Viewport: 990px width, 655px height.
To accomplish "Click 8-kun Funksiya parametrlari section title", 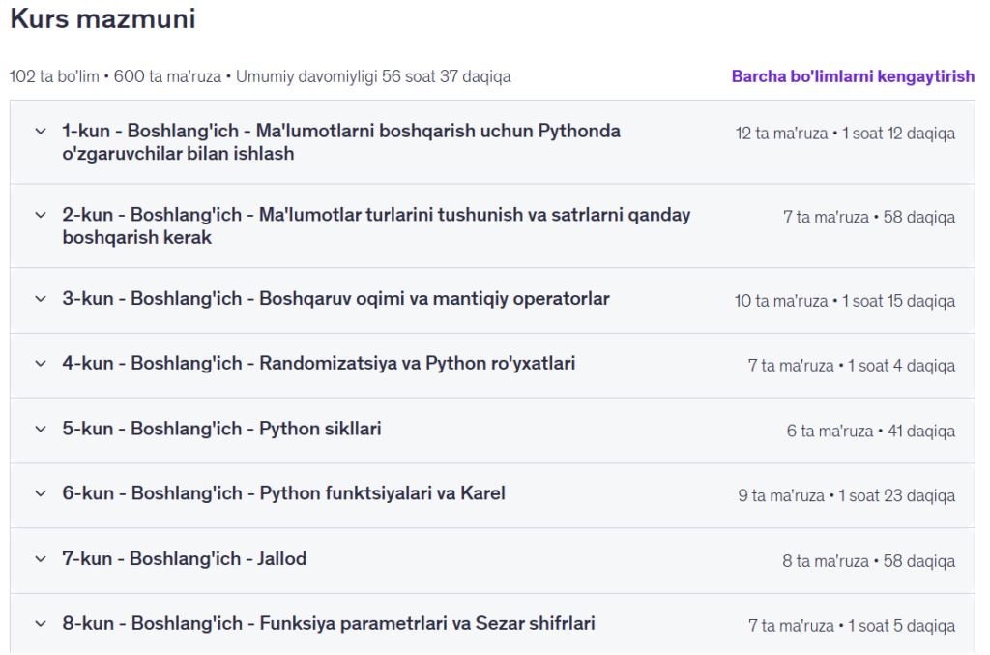I will (x=329, y=624).
